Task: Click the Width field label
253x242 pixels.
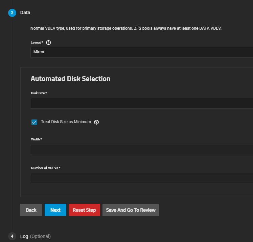Action: pos(37,139)
